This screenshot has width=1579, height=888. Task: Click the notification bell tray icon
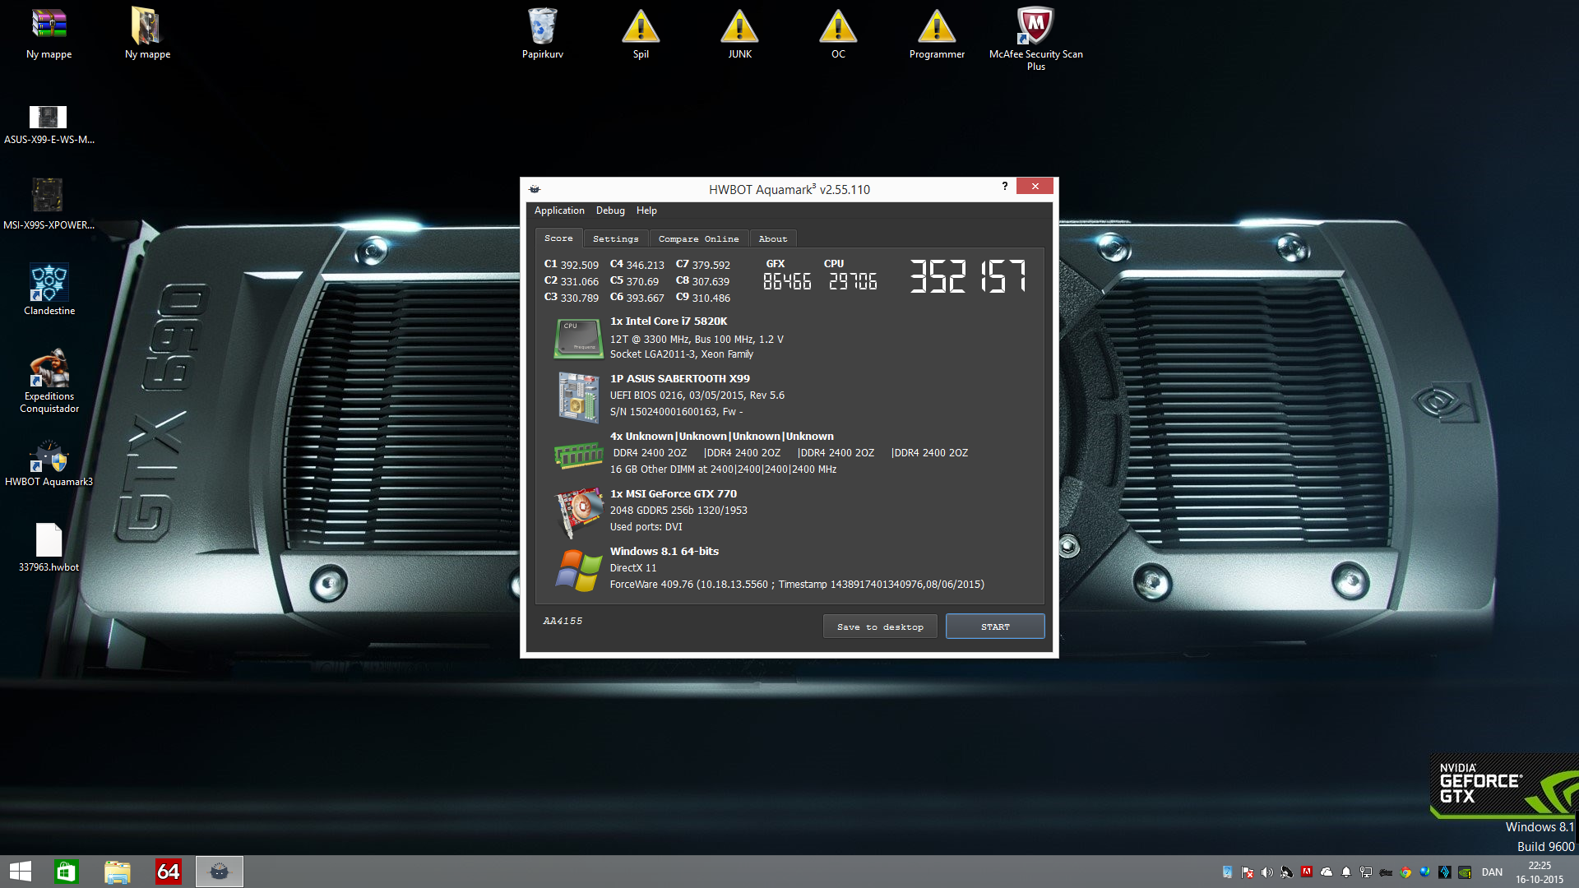click(x=1346, y=872)
